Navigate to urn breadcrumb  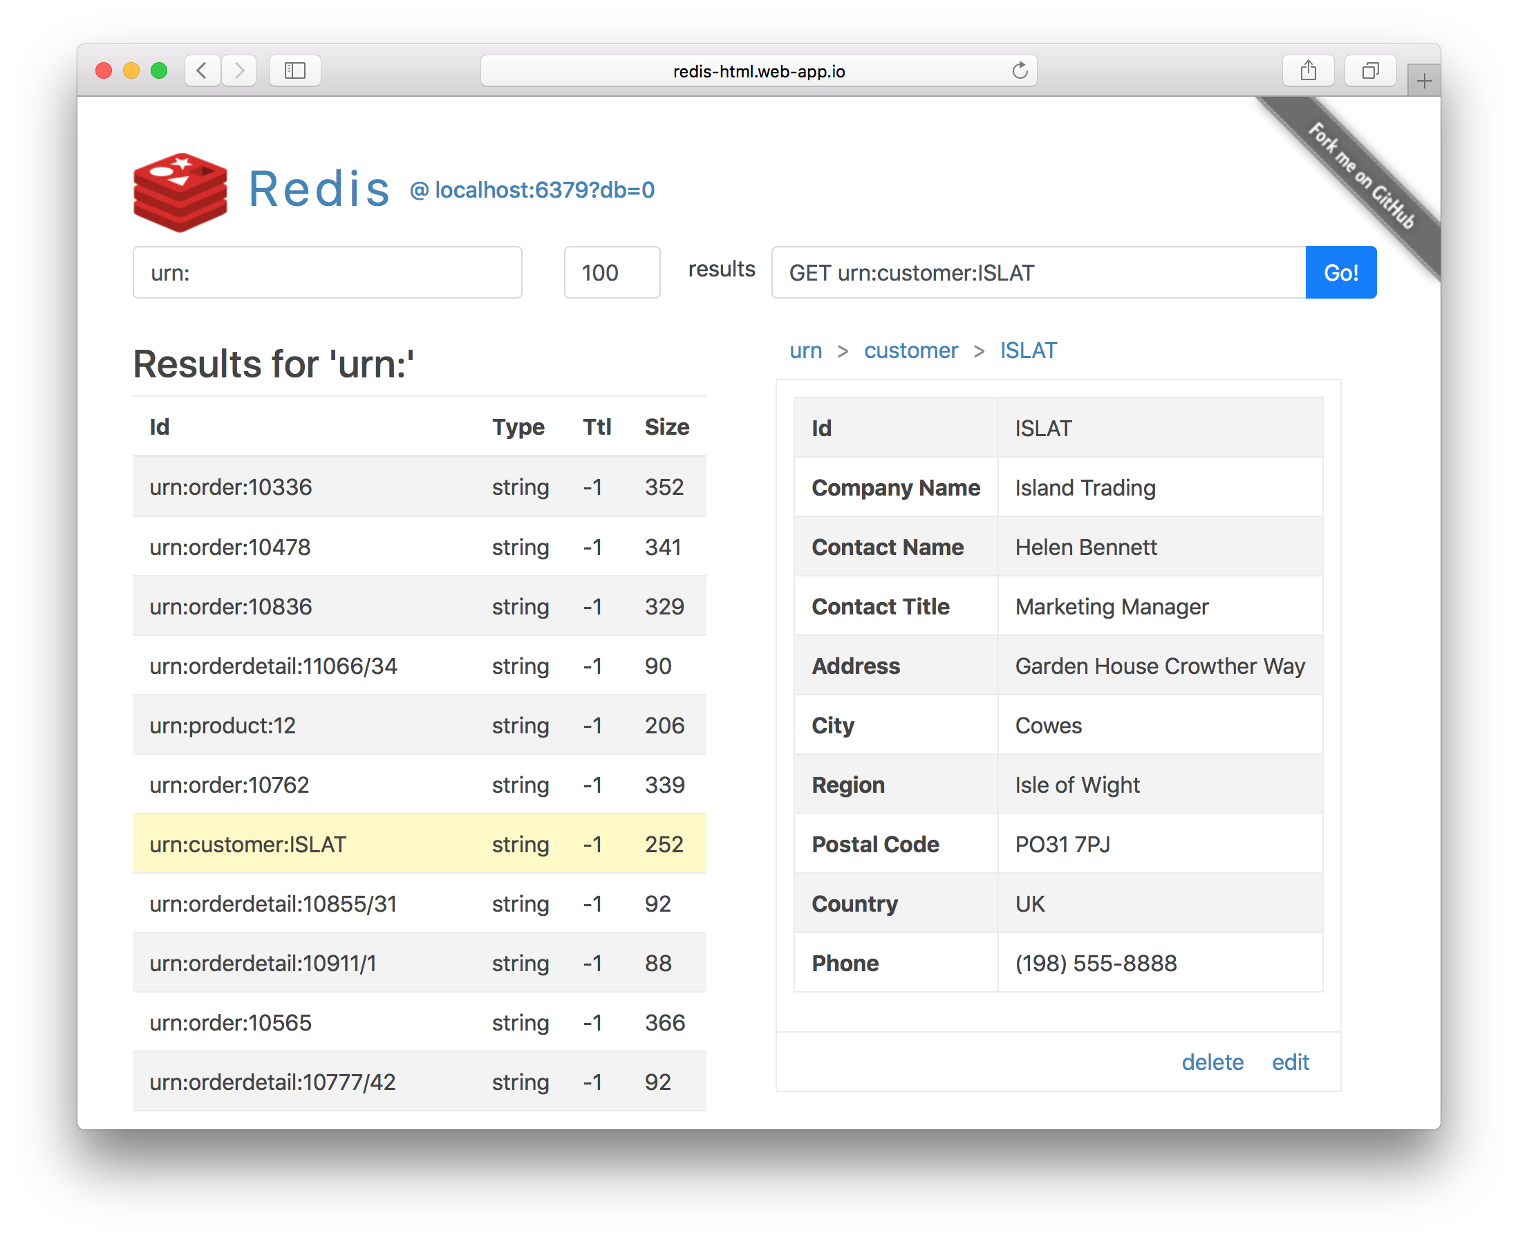806,350
